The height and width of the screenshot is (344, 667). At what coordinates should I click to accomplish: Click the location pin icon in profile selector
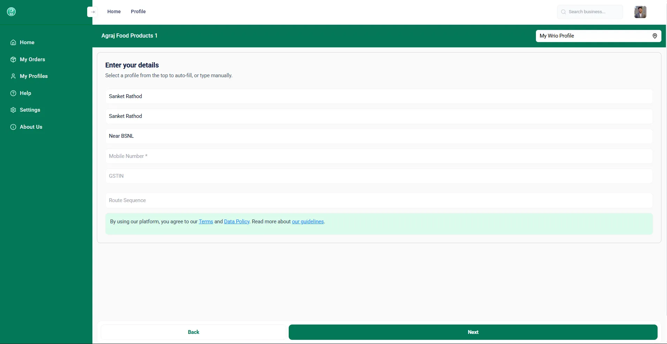[655, 36]
